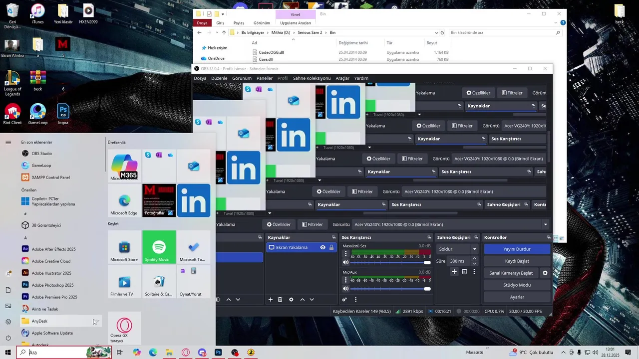639x359 pixels.
Task: Open Microsoft Store tile
Action: pos(124,247)
